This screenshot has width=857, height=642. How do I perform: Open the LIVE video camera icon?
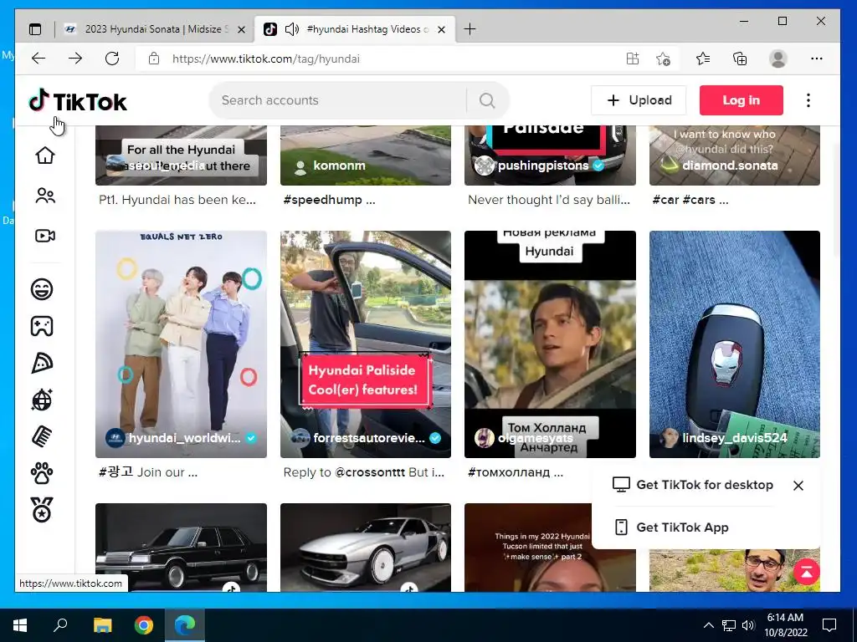(45, 236)
